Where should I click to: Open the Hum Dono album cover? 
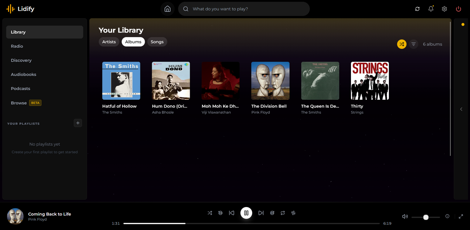click(171, 81)
